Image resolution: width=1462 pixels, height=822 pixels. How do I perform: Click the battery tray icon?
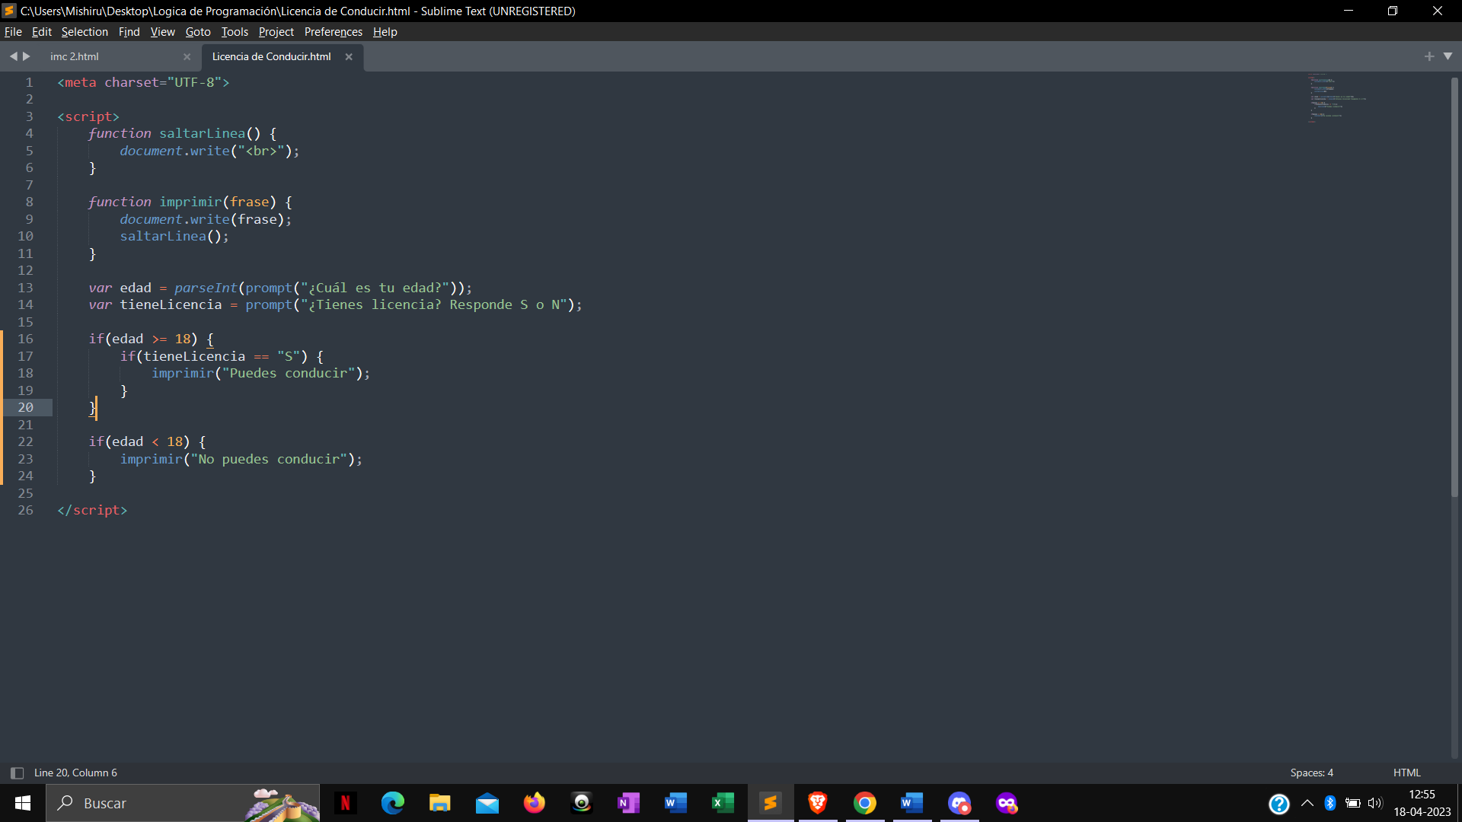tap(1352, 803)
